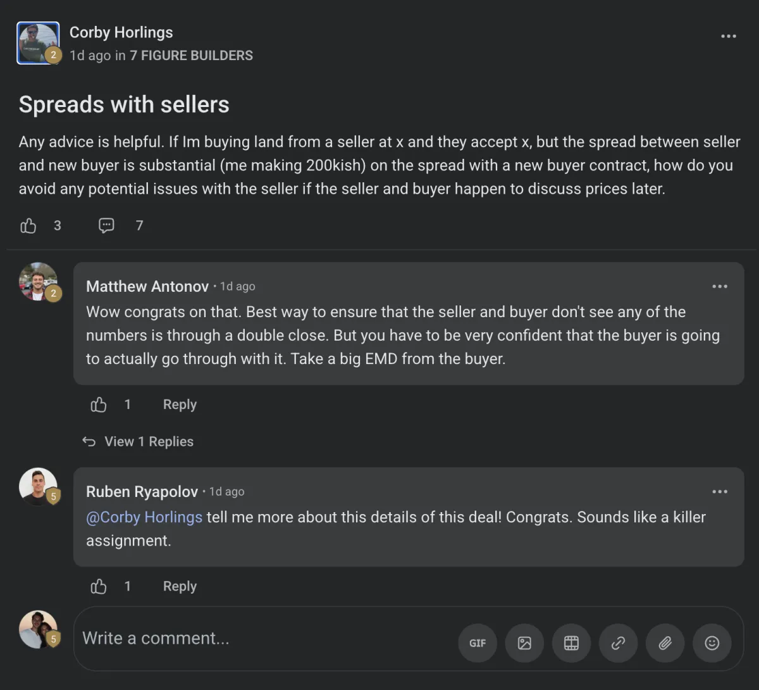Open Matthew Antonov comment options menu
Screen dimensions: 759x690
click(719, 287)
